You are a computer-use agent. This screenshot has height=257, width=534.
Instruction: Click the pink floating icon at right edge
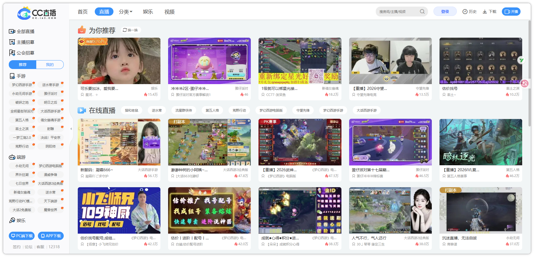(x=525, y=84)
